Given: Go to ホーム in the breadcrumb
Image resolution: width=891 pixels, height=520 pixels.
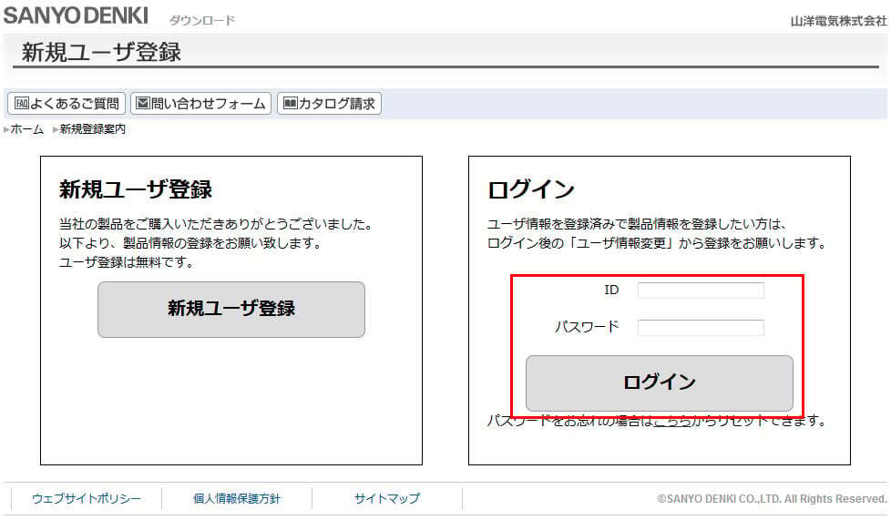Looking at the screenshot, I should pos(27,129).
